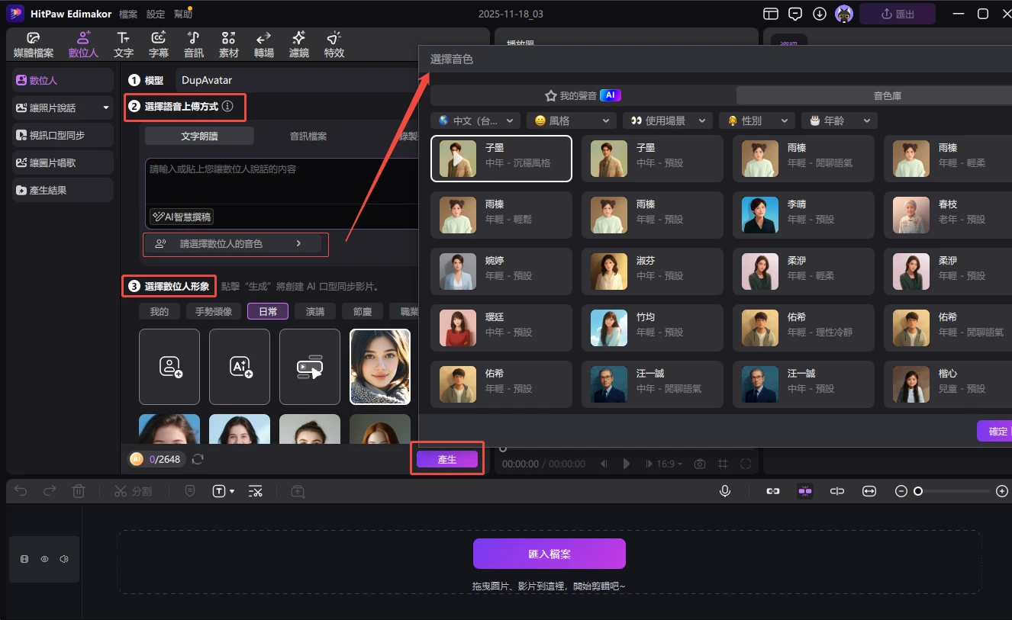Image resolution: width=1012 pixels, height=620 pixels.
Task: Toggle the purple magnetic snap icon in timeline
Action: point(804,491)
